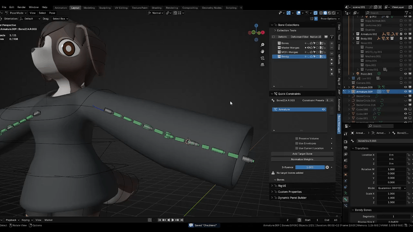This screenshot has height=232, width=413.
Task: Enable Use Current Location checkbox
Action: coord(296,148)
